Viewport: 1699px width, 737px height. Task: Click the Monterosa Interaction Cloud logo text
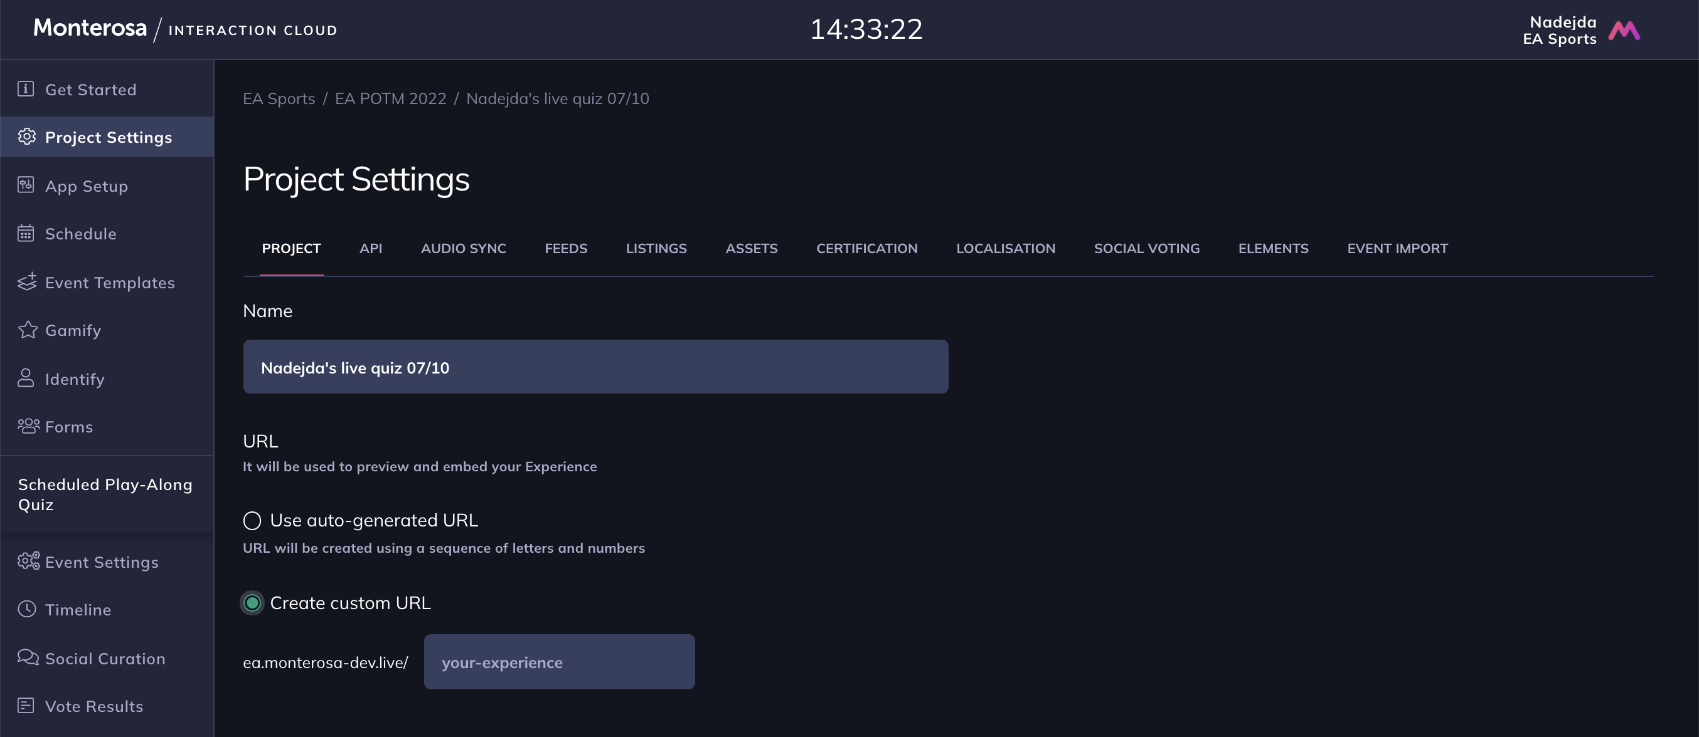click(x=185, y=29)
